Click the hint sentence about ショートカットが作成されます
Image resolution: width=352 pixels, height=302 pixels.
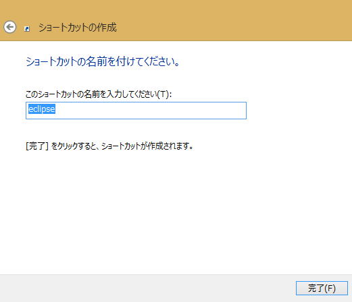[109, 146]
